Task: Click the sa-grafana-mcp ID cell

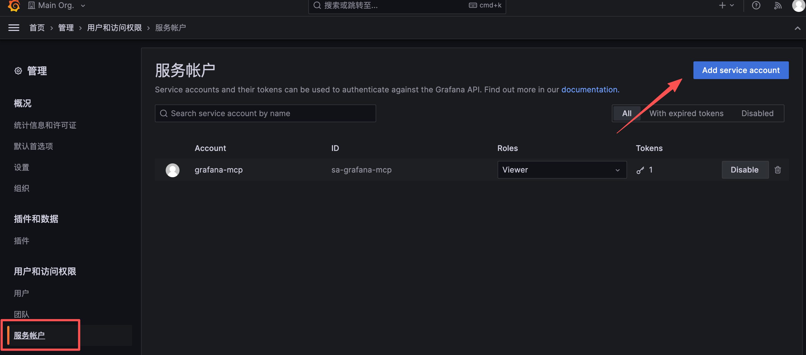Action: [362, 170]
